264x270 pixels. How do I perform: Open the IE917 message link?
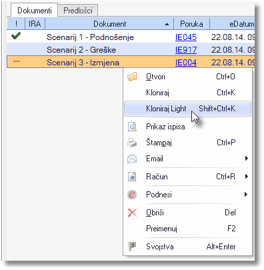click(x=186, y=50)
